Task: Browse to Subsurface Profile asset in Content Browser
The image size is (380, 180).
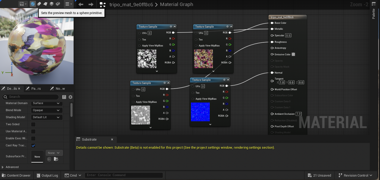Action: pyautogui.click(x=56, y=159)
